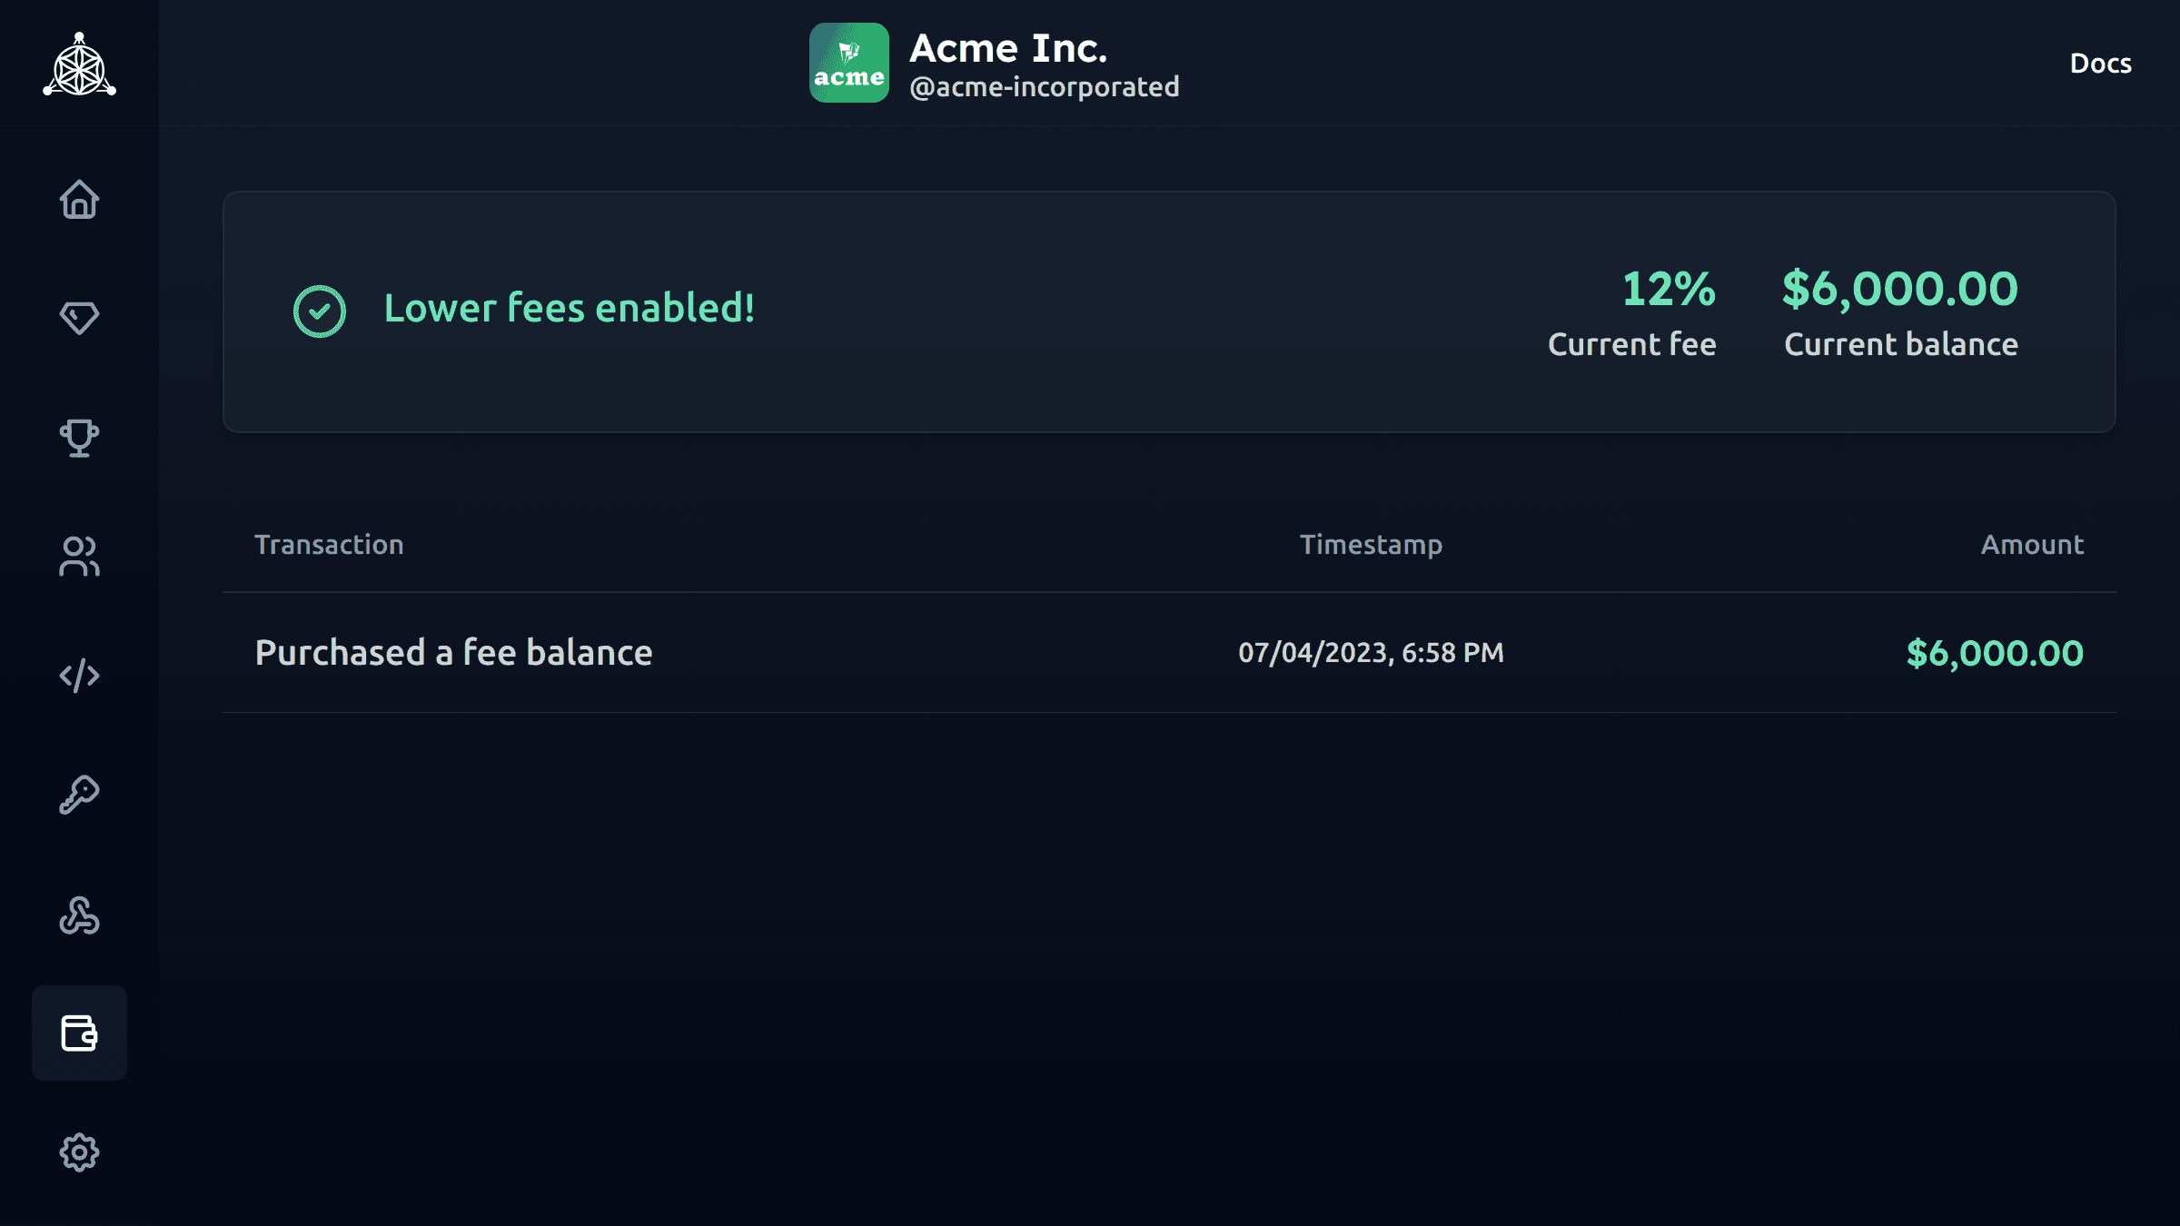Click the checkmark icon beside Lower fees enabled
The width and height of the screenshot is (2180, 1226).
(319, 311)
